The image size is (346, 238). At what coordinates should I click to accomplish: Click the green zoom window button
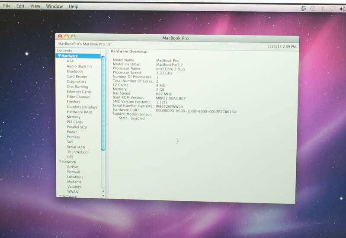(x=73, y=36)
